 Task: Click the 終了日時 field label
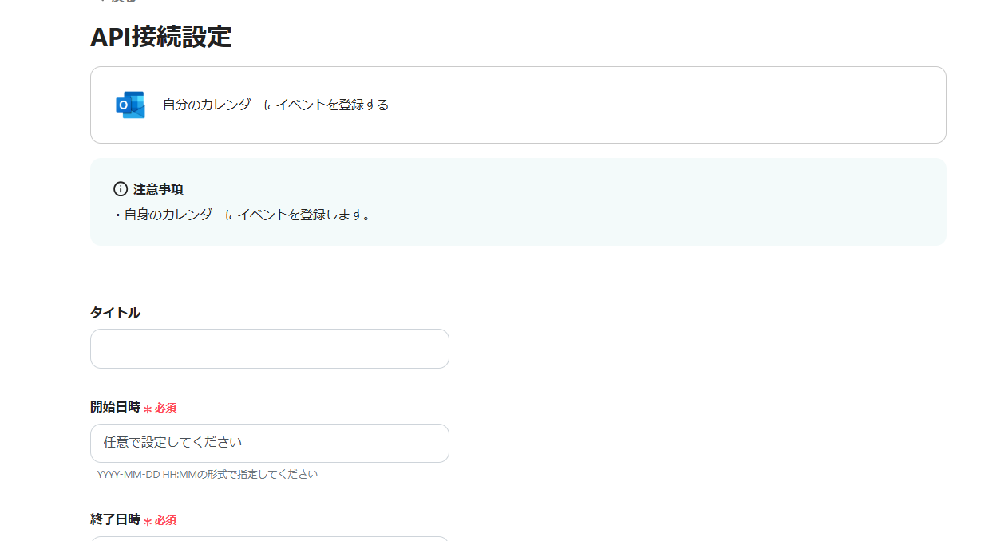tap(115, 520)
